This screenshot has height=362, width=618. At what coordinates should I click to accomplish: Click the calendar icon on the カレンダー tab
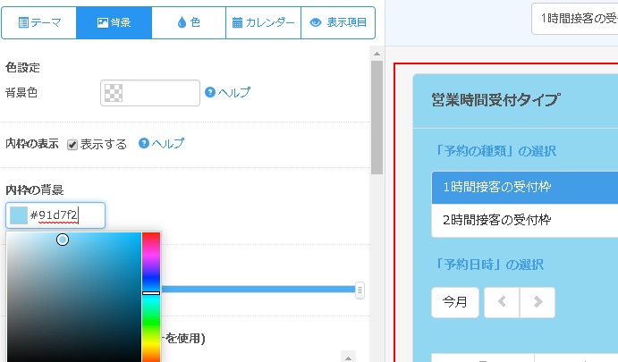(x=237, y=22)
